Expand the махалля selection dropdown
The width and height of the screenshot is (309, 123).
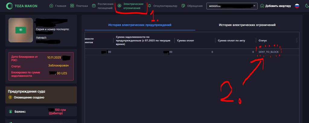tap(254, 6)
